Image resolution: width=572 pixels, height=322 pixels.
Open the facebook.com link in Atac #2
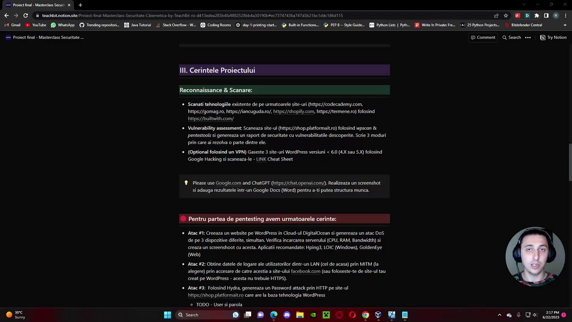(306, 271)
